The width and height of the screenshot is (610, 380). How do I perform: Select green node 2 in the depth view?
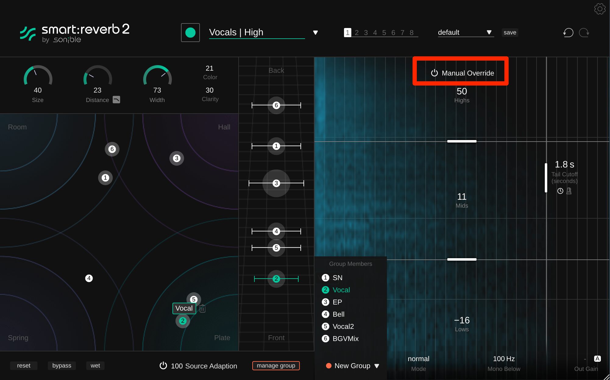276,279
